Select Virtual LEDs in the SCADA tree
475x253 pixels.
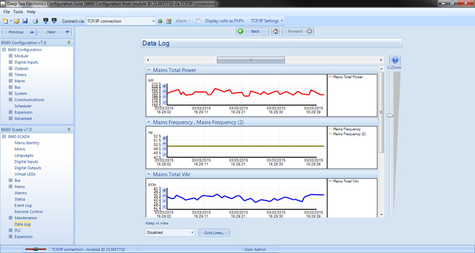[25, 174]
